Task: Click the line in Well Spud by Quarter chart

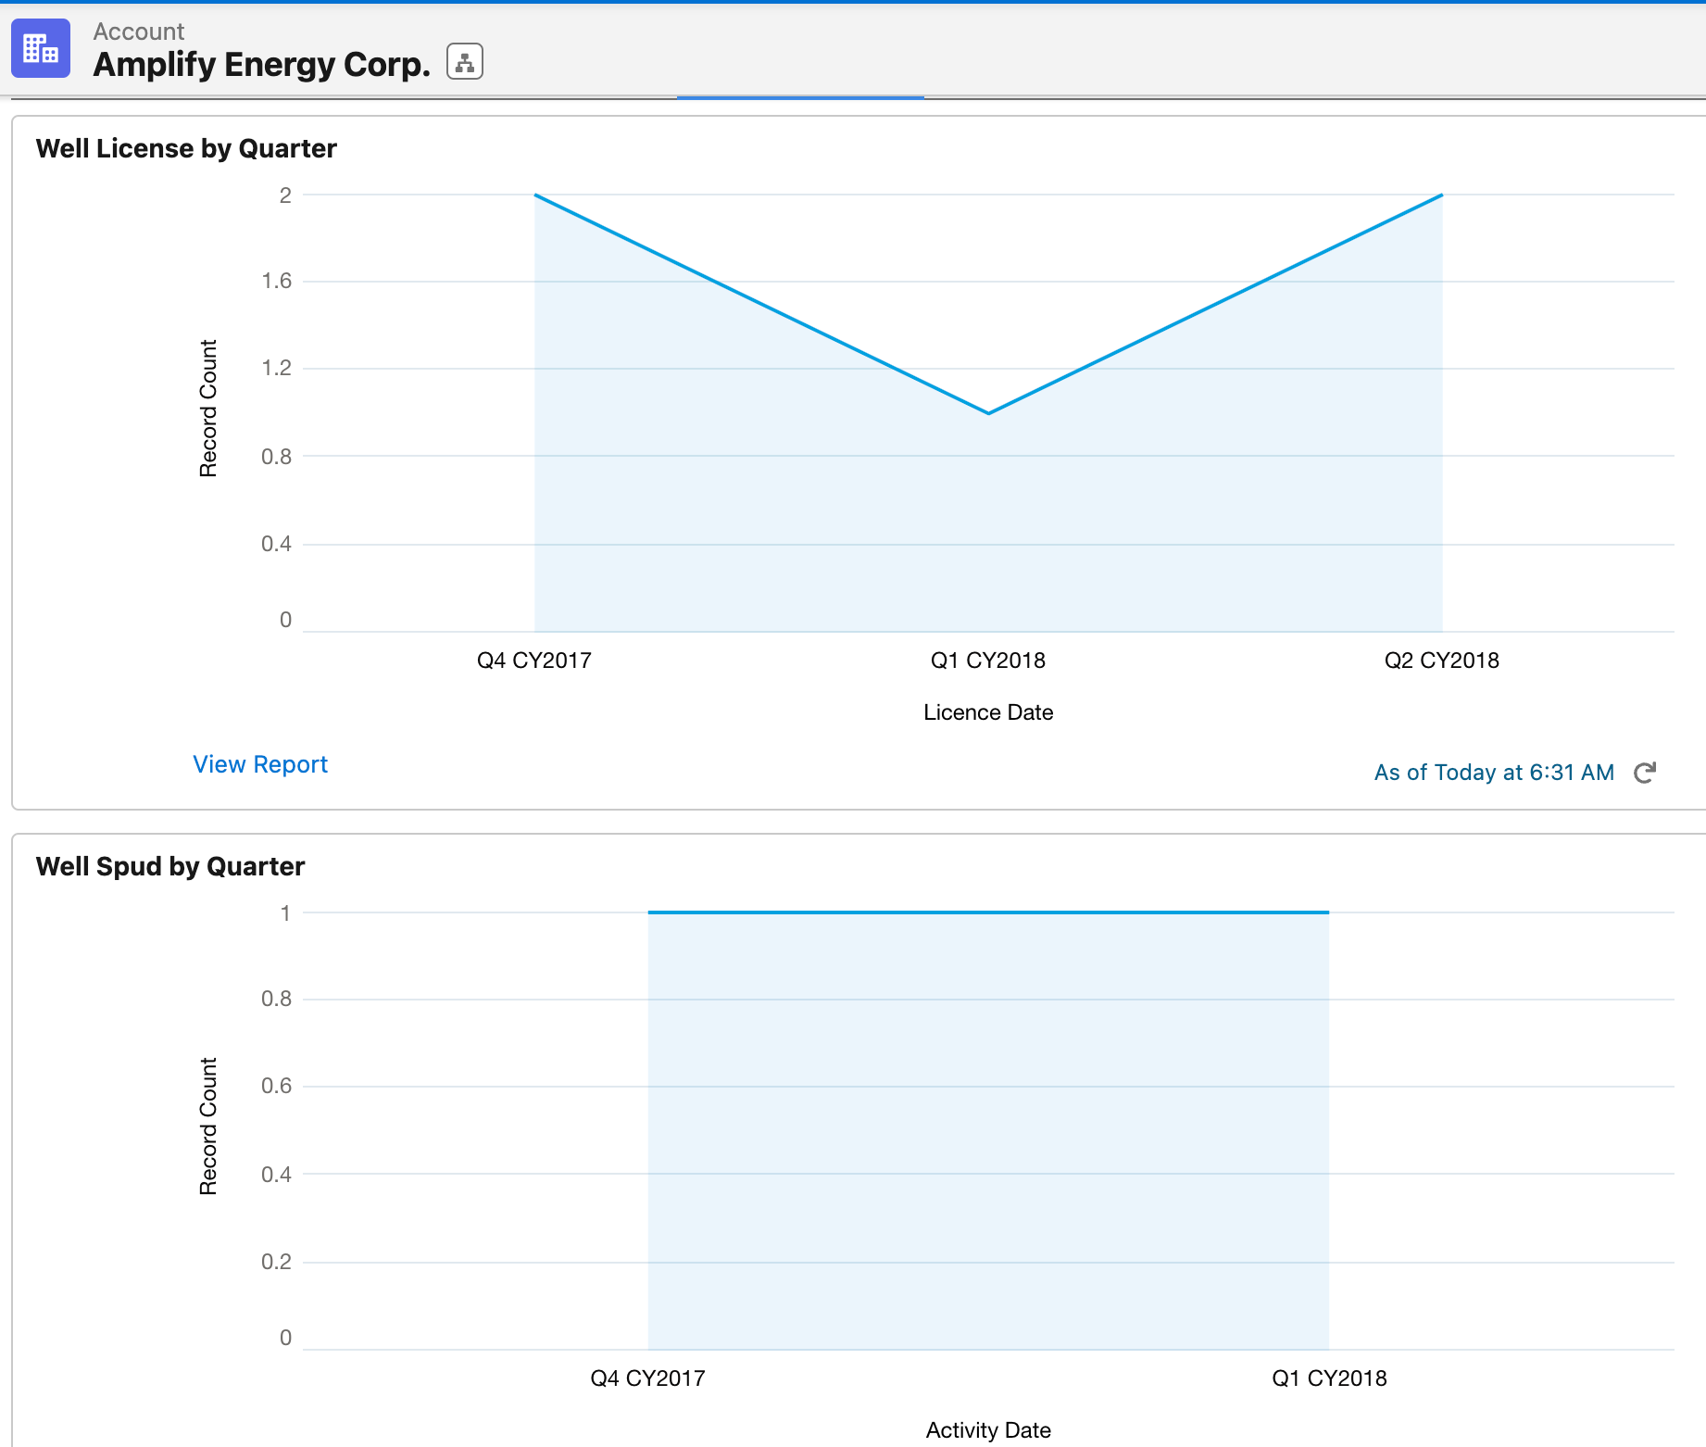Action: coord(987,911)
